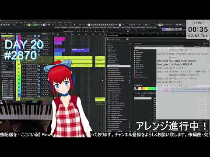Select the light-blue clip under the indigo clip

[x=58, y=54]
